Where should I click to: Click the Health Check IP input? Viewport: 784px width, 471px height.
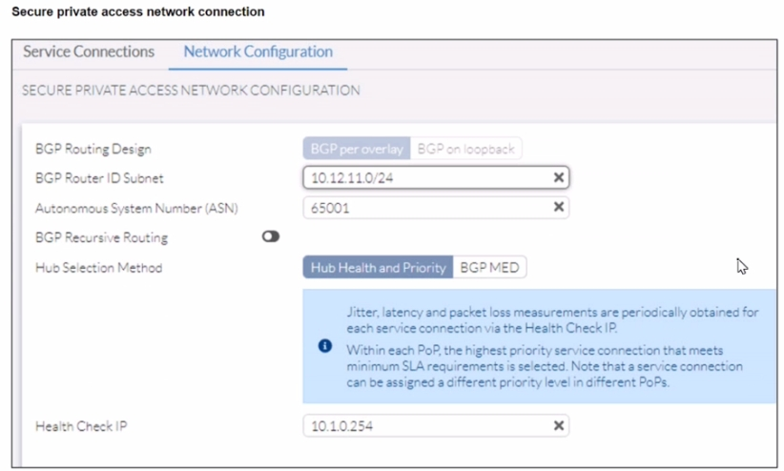click(424, 426)
